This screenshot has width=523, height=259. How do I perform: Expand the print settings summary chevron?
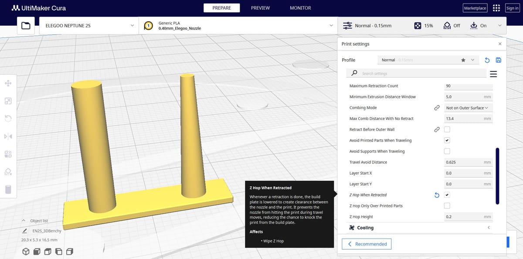coord(499,26)
